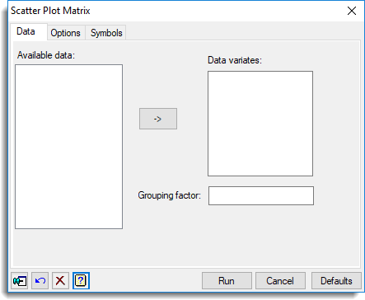365x300 pixels.
Task: Click the Data variates label
Action: coord(235,60)
